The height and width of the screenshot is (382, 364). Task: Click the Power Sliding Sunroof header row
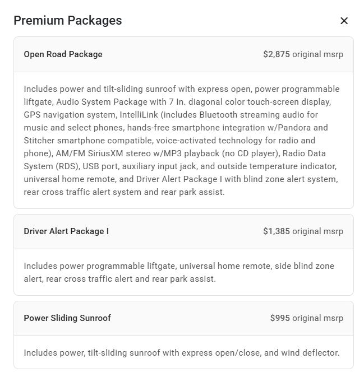click(183, 318)
